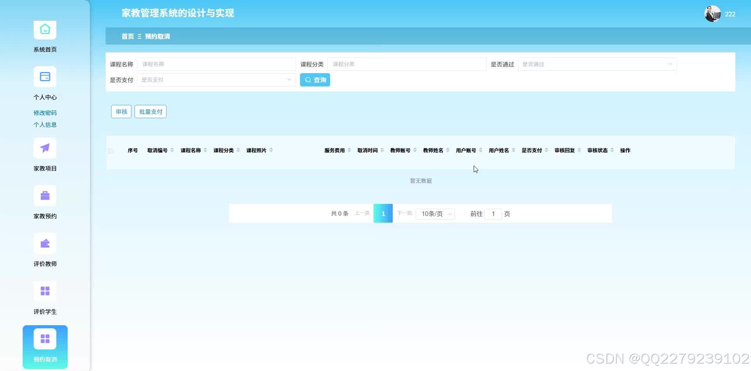Focus the 课程名称 search field
Viewport: 751px width, 371px height.
[x=216, y=64]
